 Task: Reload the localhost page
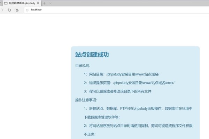(x=9, y=10)
